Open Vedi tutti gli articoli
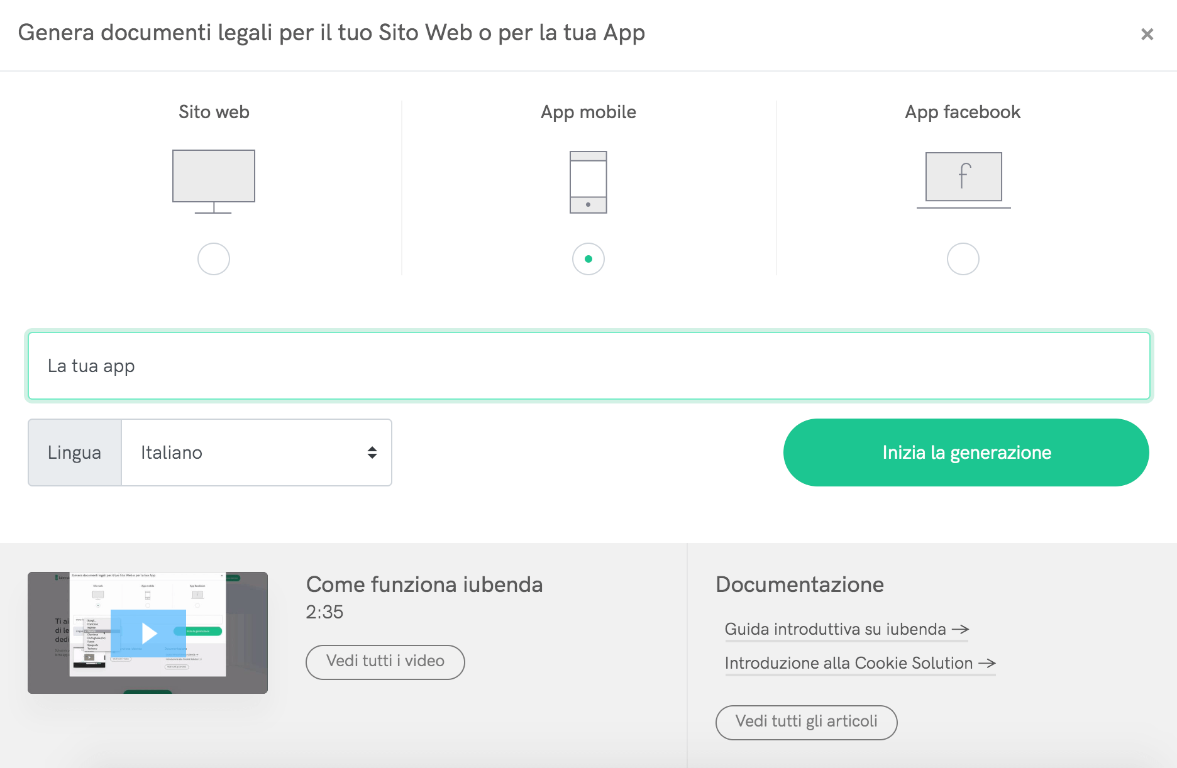 click(x=806, y=722)
